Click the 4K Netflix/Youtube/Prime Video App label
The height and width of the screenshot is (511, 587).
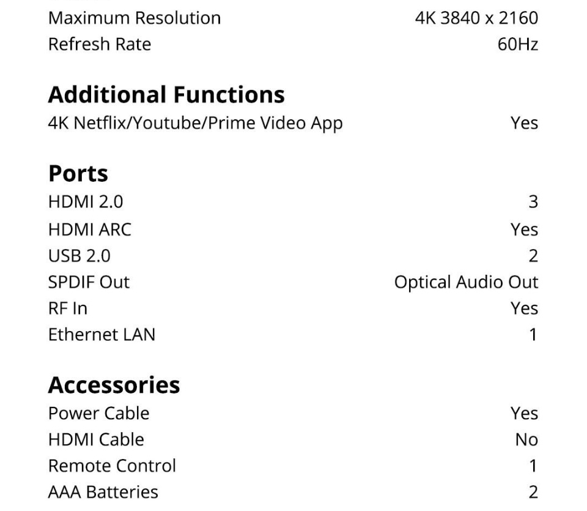click(x=195, y=123)
